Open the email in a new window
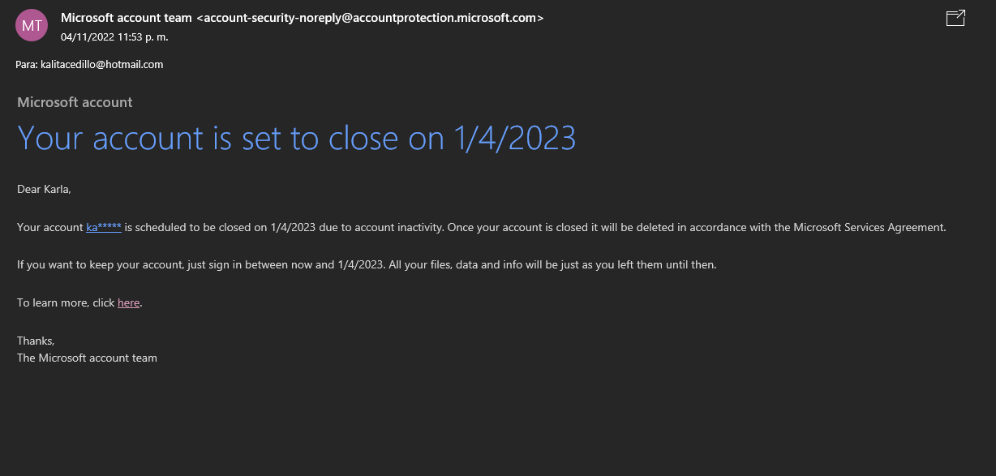Viewport: 996px width, 476px height. tap(955, 18)
